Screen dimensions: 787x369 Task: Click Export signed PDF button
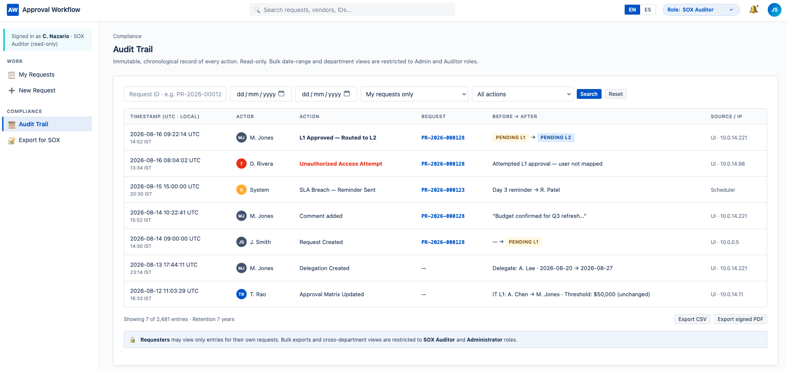pyautogui.click(x=740, y=319)
